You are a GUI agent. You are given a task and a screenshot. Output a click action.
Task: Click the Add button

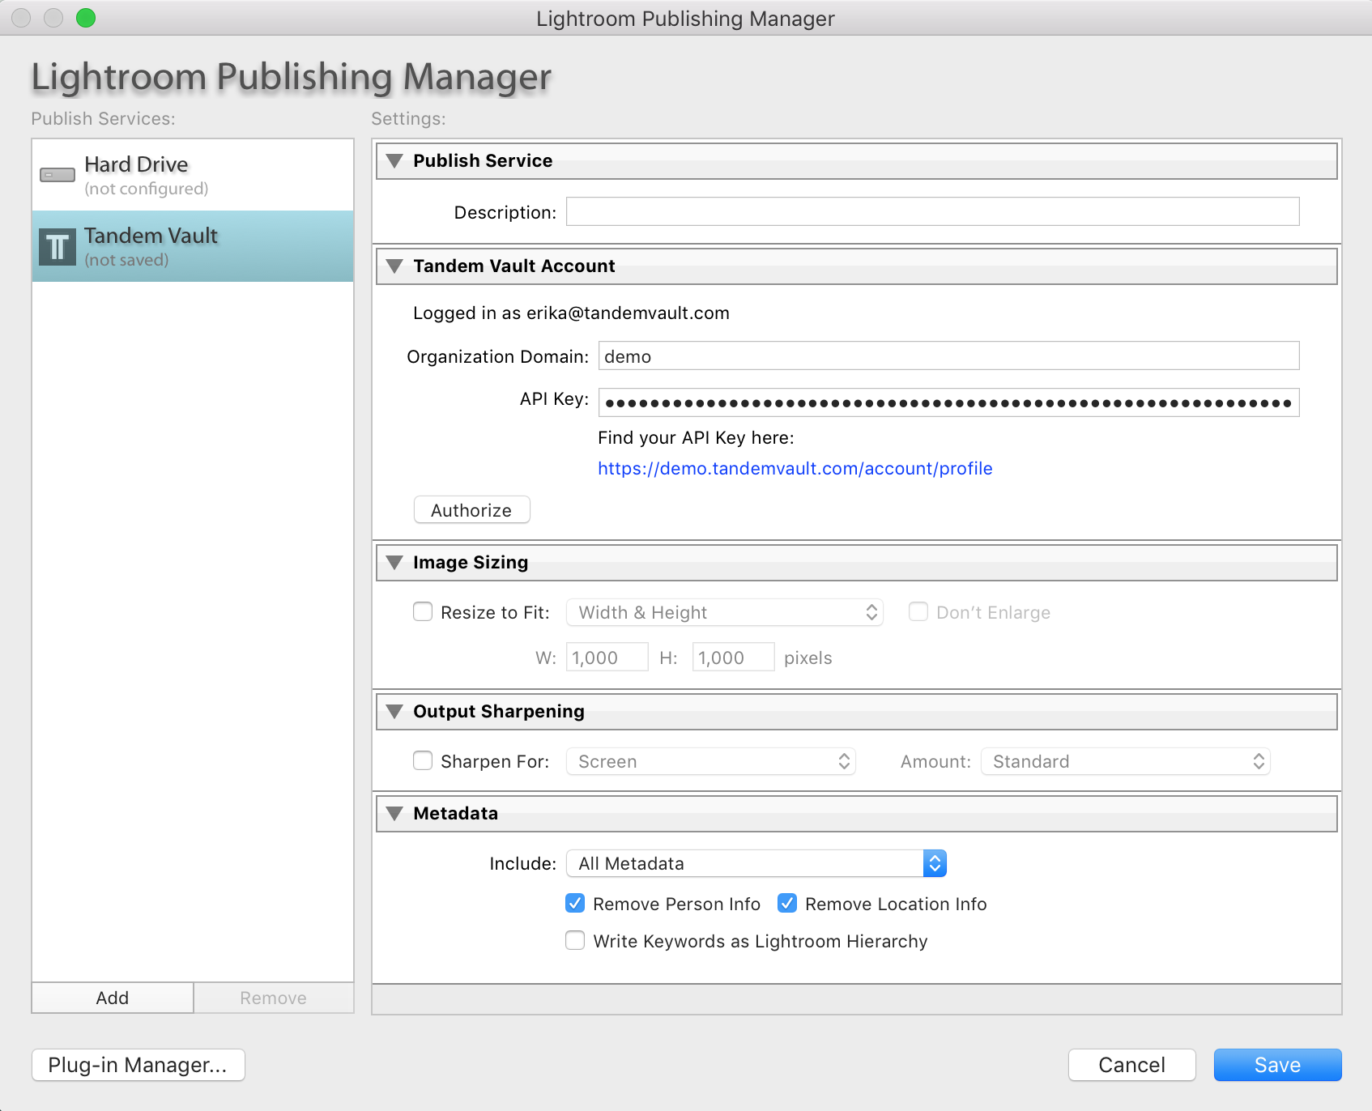coord(113,998)
